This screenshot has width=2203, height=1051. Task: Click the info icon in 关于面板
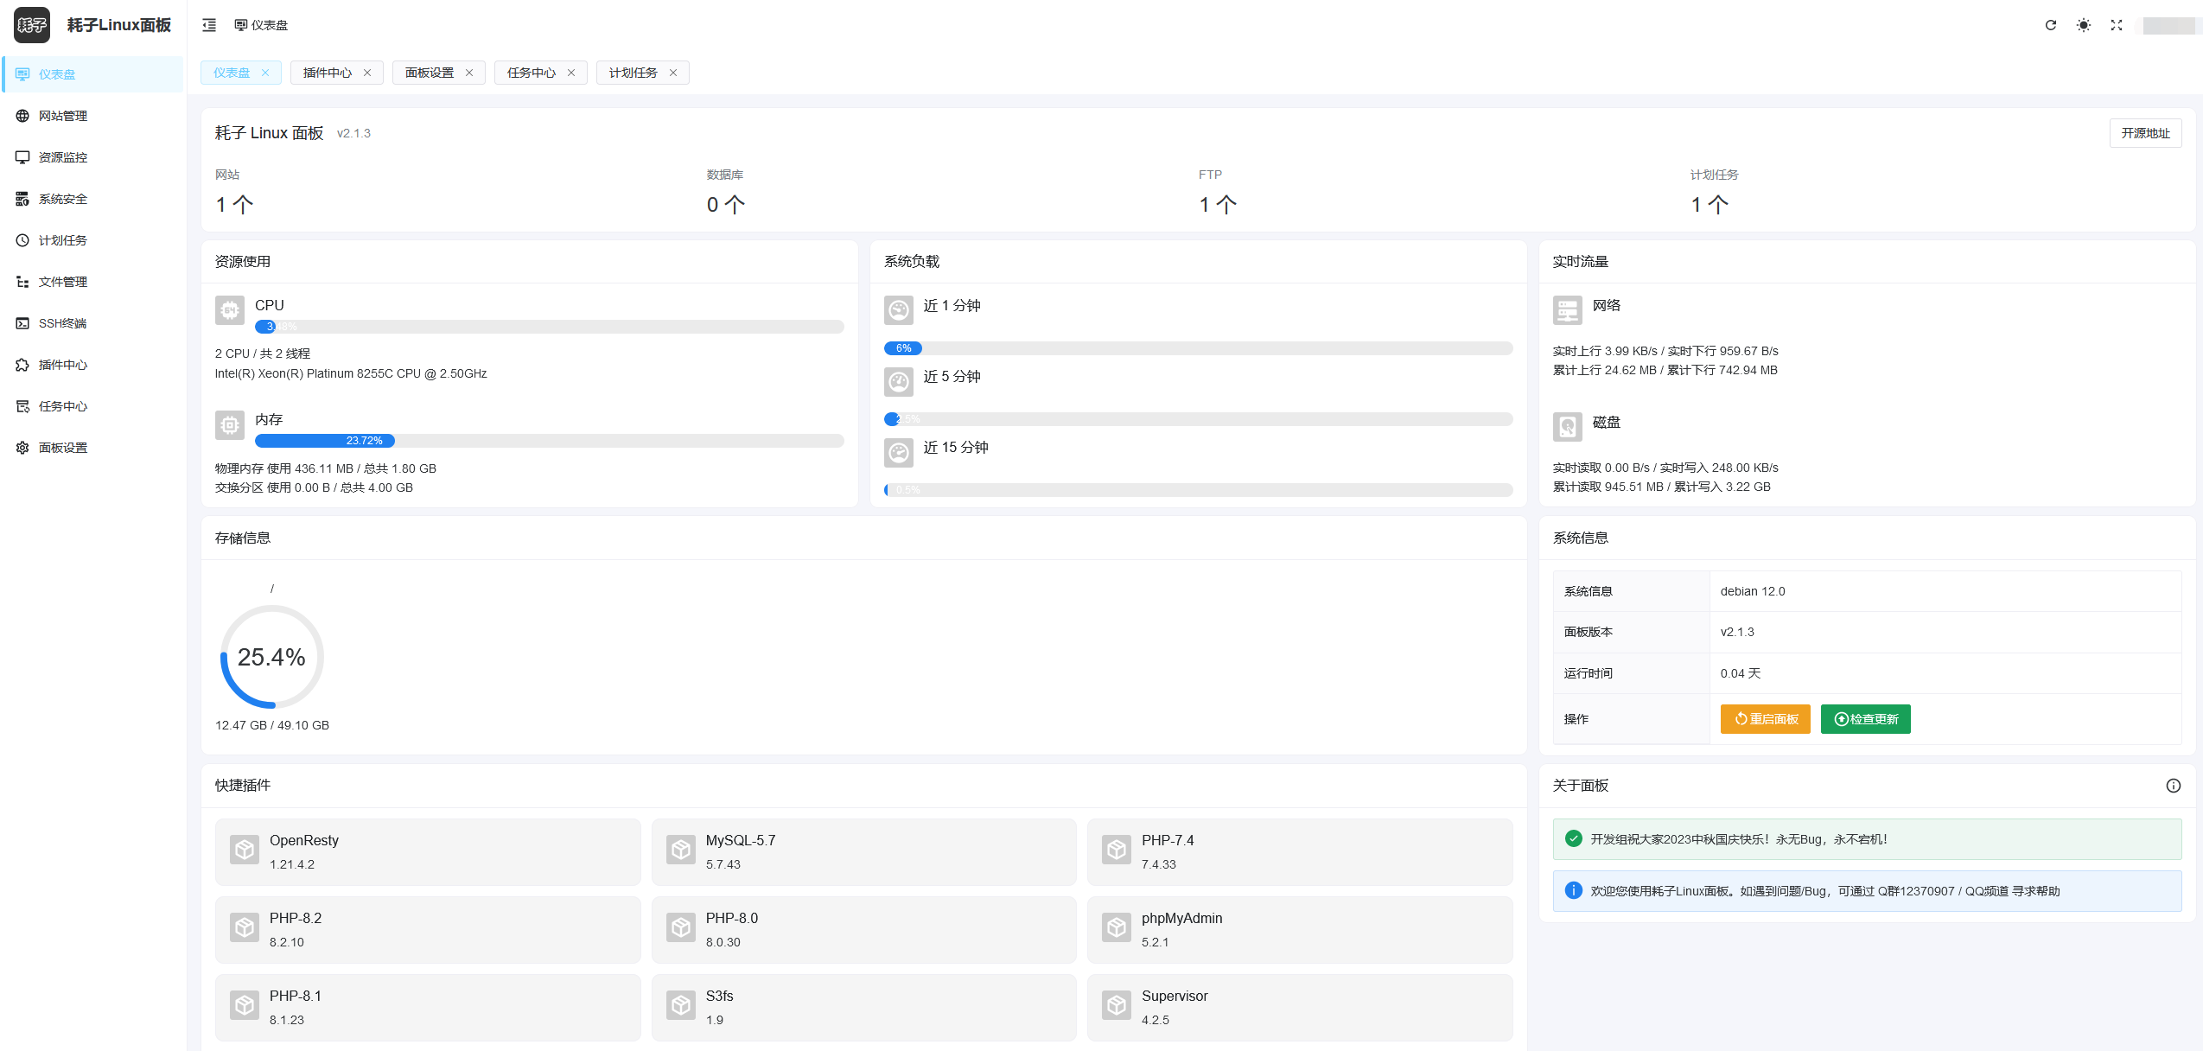click(2173, 786)
